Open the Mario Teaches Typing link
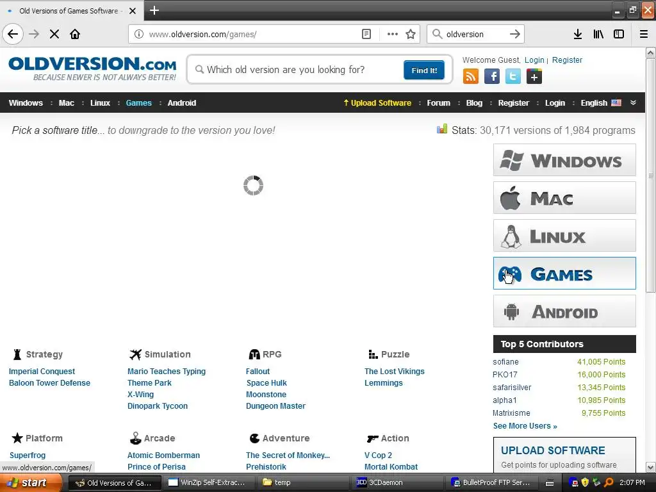Viewport: 656px width, 492px height. pyautogui.click(x=167, y=371)
